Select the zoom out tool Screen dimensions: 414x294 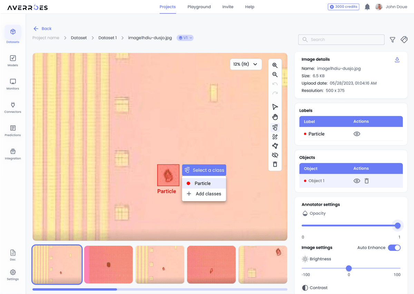[x=275, y=74]
